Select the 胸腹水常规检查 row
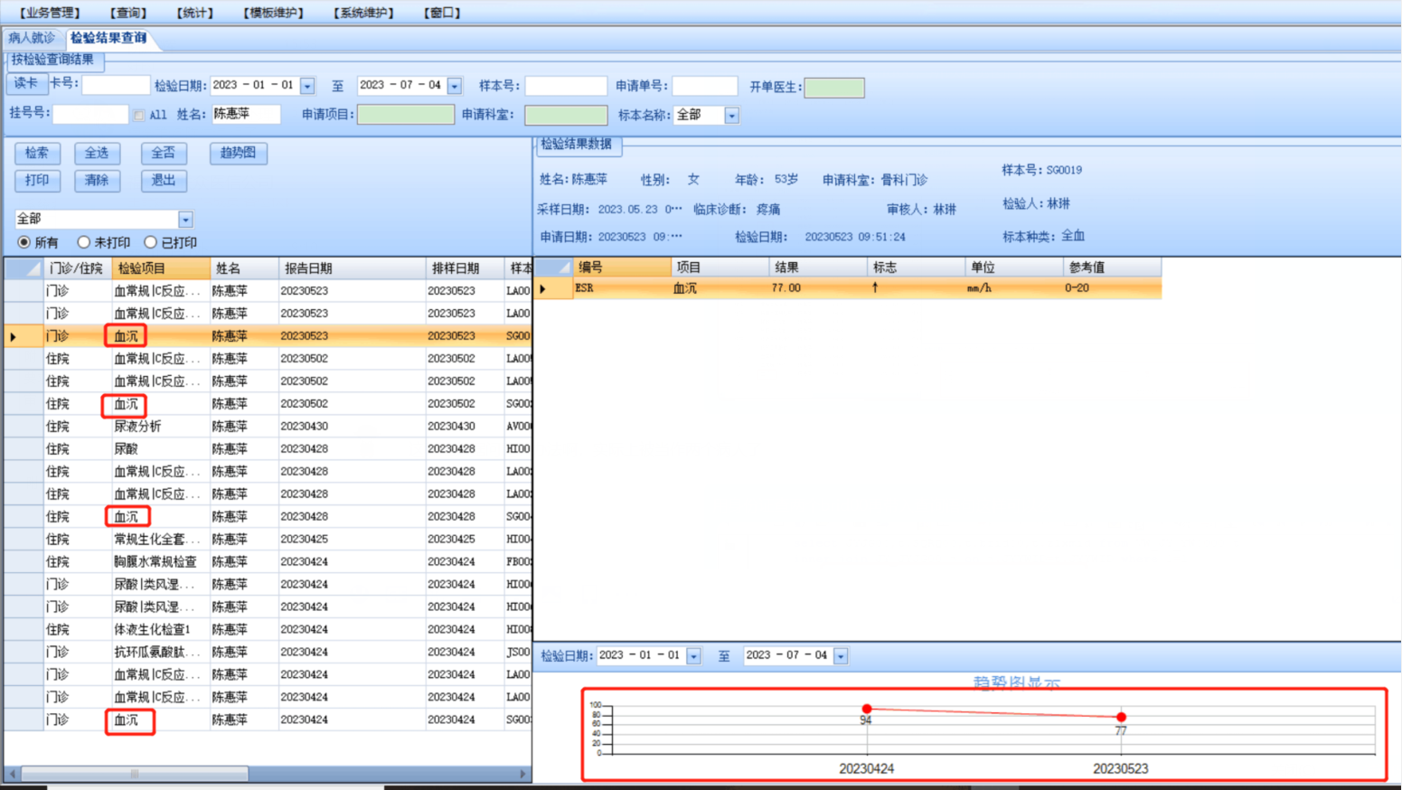1402x790 pixels. (268, 562)
